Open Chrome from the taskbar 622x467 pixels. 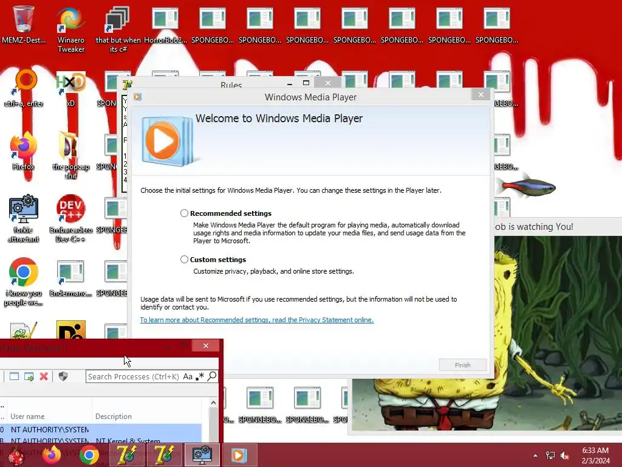coord(89,455)
